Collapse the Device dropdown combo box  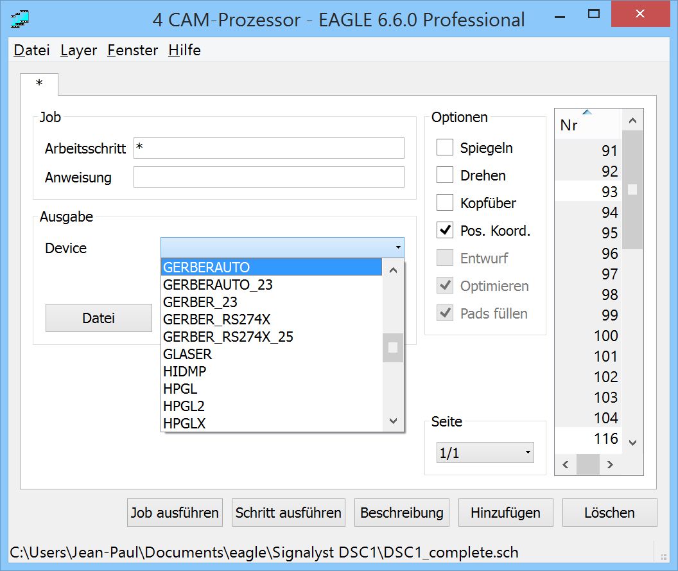[x=282, y=247]
